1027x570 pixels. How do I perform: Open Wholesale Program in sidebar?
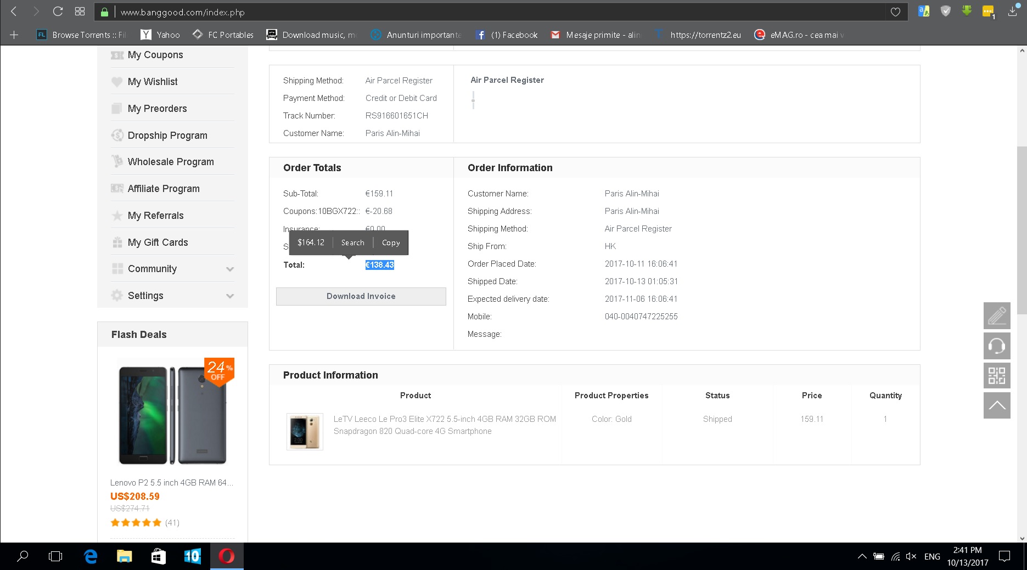(x=171, y=162)
